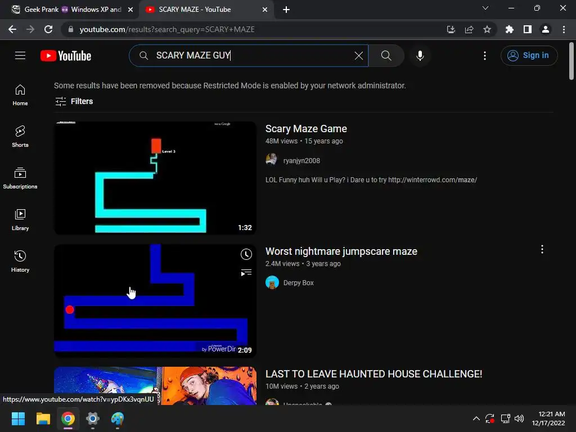Click the Sign in button
The height and width of the screenshot is (432, 576).
[529, 56]
